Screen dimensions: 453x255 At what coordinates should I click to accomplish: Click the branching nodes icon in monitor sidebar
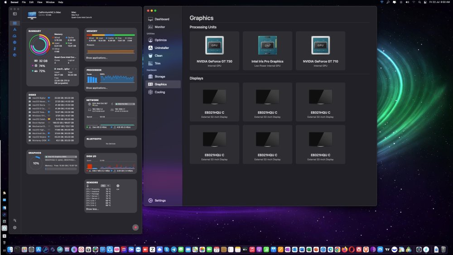(15, 29)
